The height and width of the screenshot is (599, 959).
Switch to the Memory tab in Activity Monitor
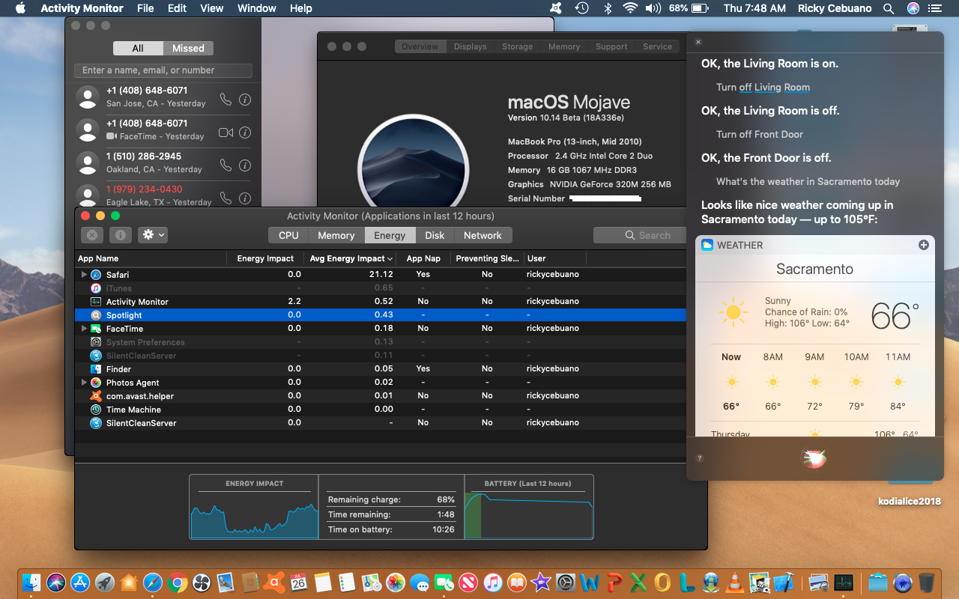pos(336,235)
